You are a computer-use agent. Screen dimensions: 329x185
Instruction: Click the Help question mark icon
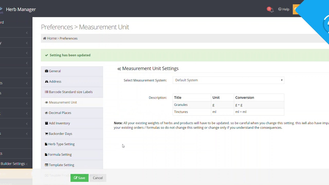coord(280,9)
